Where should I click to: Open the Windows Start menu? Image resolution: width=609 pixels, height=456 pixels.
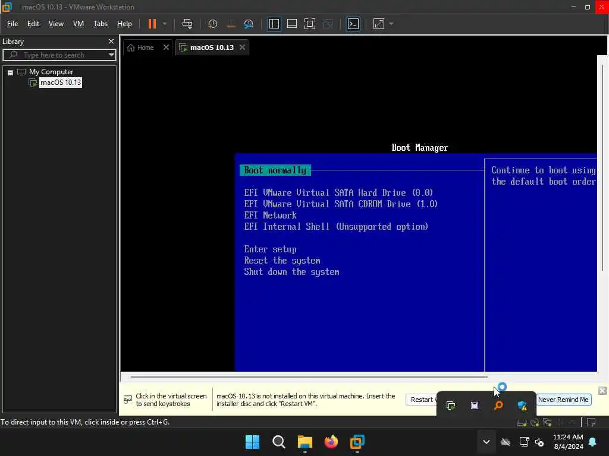click(x=252, y=442)
